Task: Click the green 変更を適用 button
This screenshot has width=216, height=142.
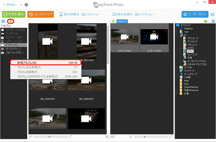Action: (14, 14)
